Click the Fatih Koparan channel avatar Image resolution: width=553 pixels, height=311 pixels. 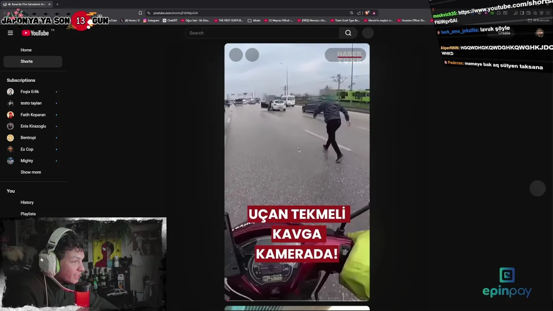pos(10,115)
